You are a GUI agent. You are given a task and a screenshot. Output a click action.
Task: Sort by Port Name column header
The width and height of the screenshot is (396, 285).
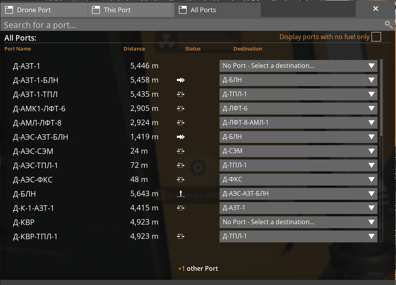coord(18,49)
